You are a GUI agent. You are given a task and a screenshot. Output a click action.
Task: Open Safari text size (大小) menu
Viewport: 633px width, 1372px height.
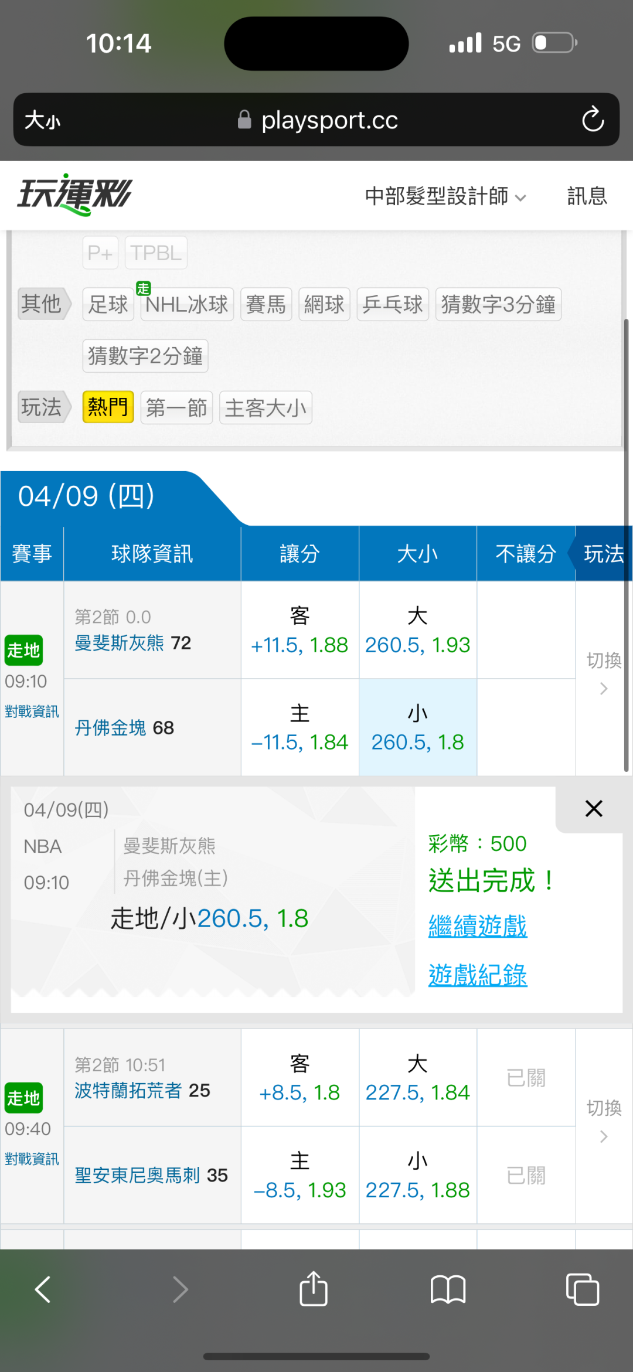click(x=42, y=120)
